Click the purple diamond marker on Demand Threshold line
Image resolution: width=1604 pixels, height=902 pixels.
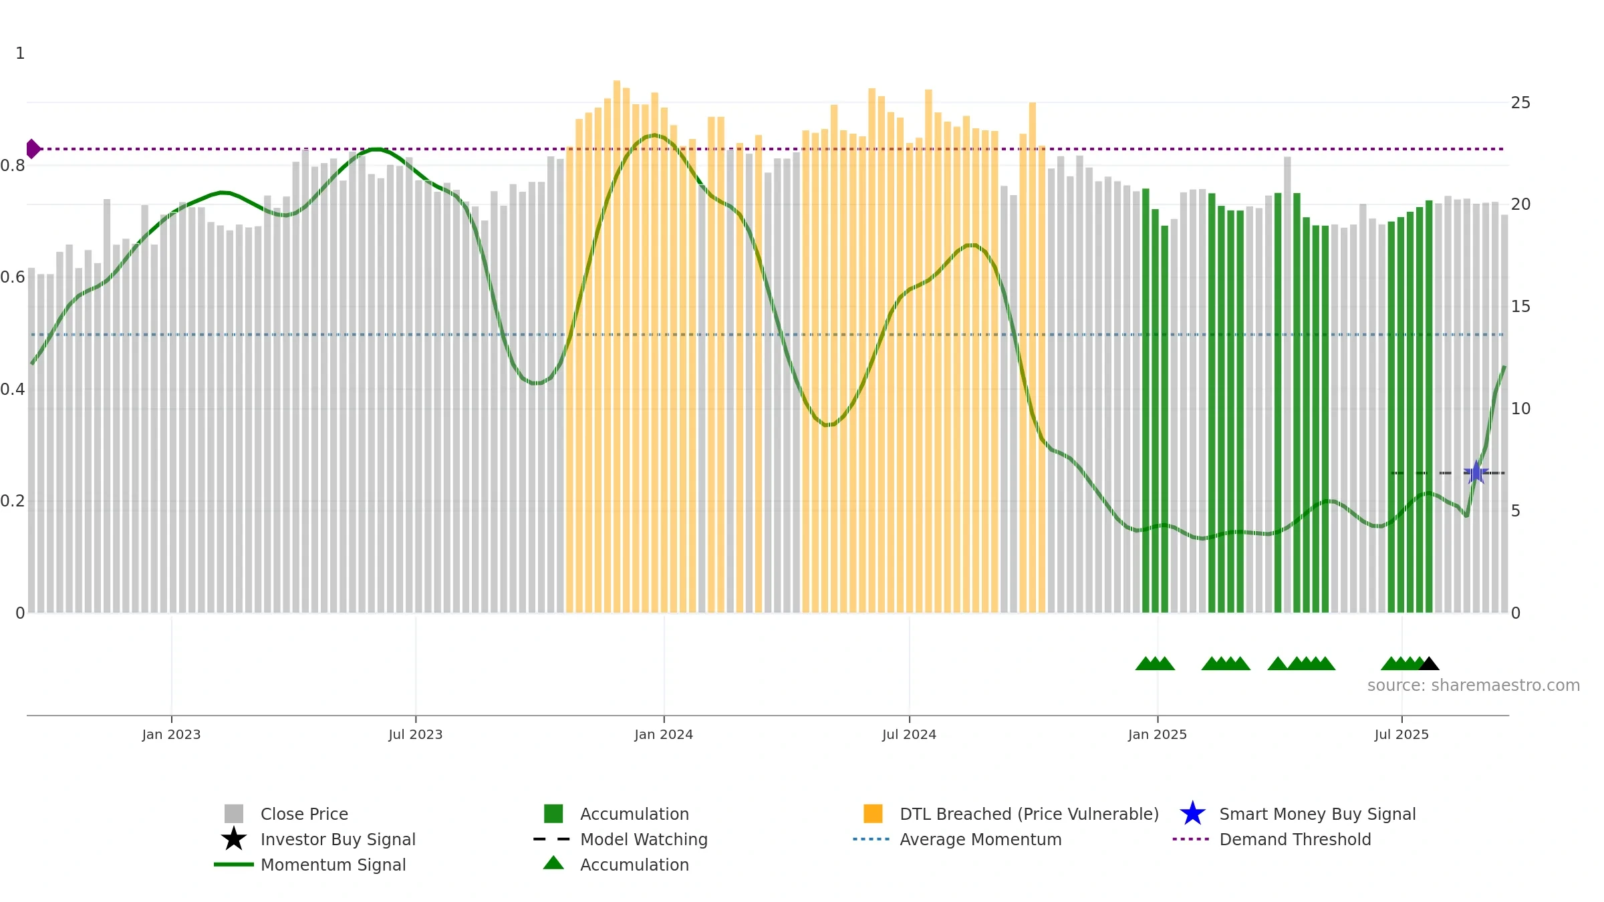click(33, 149)
